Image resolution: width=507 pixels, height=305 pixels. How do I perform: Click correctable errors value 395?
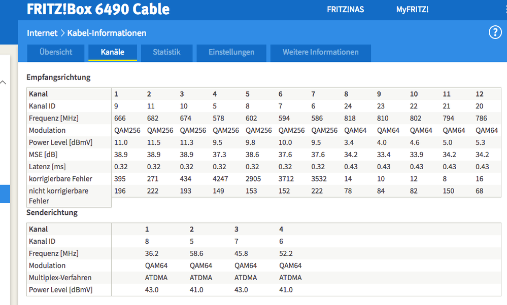click(120, 179)
